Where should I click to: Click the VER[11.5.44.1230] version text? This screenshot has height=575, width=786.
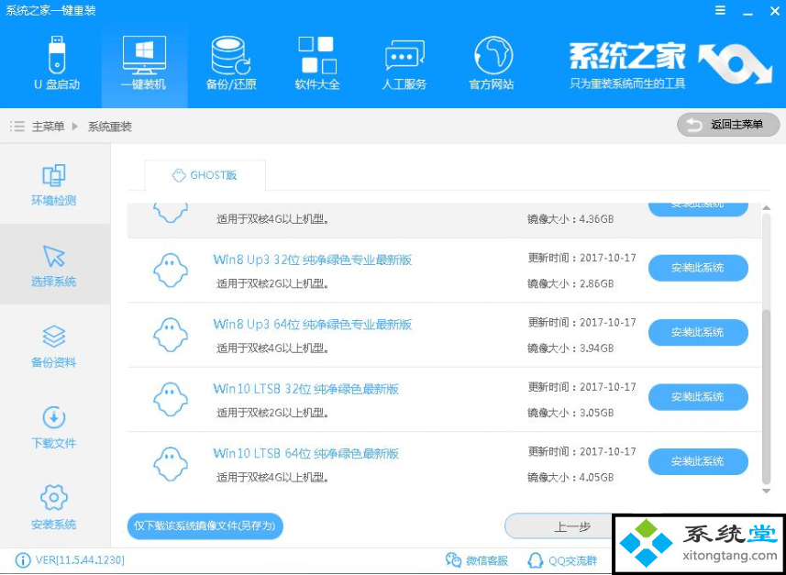pyautogui.click(x=80, y=560)
